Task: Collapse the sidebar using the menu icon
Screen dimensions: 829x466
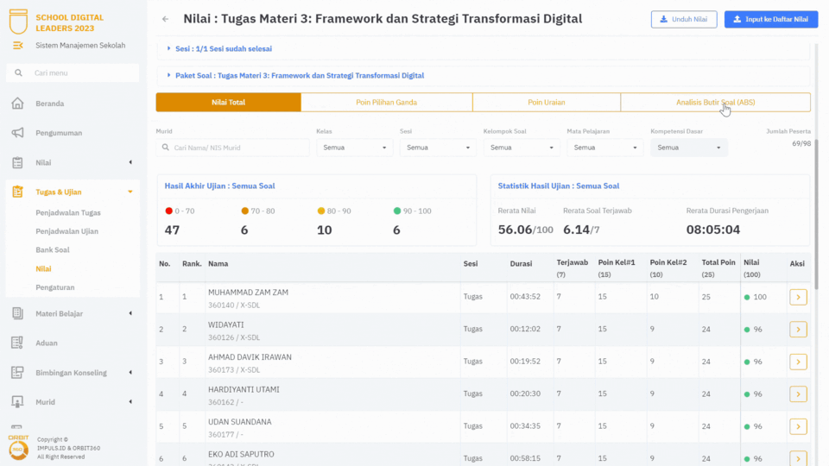Action: (18, 45)
